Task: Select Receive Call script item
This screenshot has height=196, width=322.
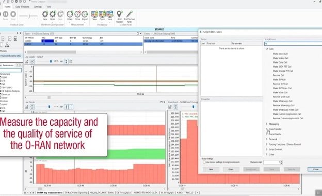Action: click(x=279, y=75)
